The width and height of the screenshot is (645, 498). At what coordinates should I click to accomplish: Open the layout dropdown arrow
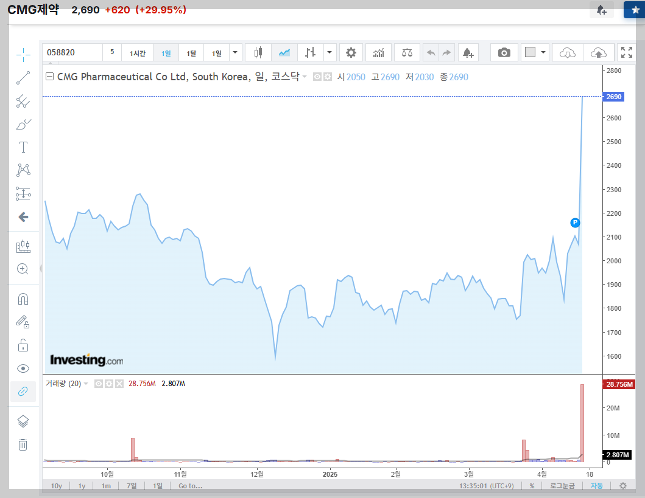[543, 52]
